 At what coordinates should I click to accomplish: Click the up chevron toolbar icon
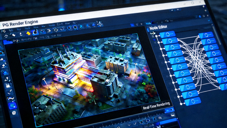point(6,36)
